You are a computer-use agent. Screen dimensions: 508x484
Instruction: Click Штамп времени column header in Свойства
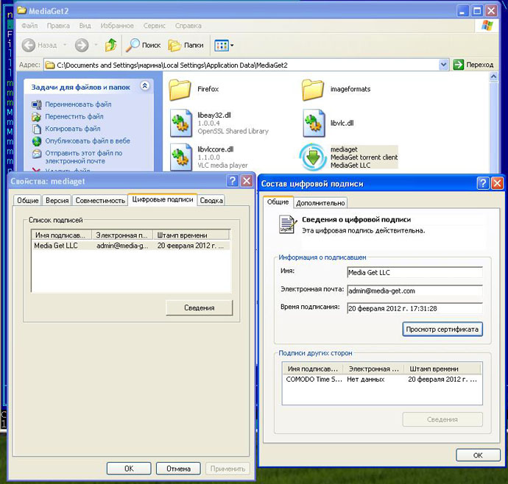point(191,235)
